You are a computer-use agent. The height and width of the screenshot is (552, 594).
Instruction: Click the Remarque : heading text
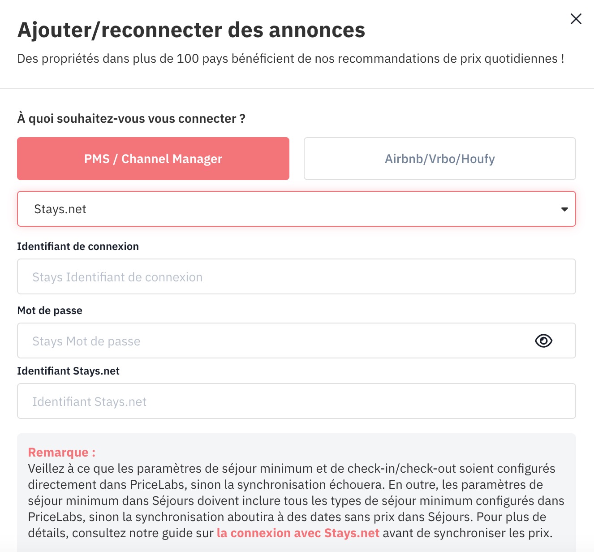(62, 453)
